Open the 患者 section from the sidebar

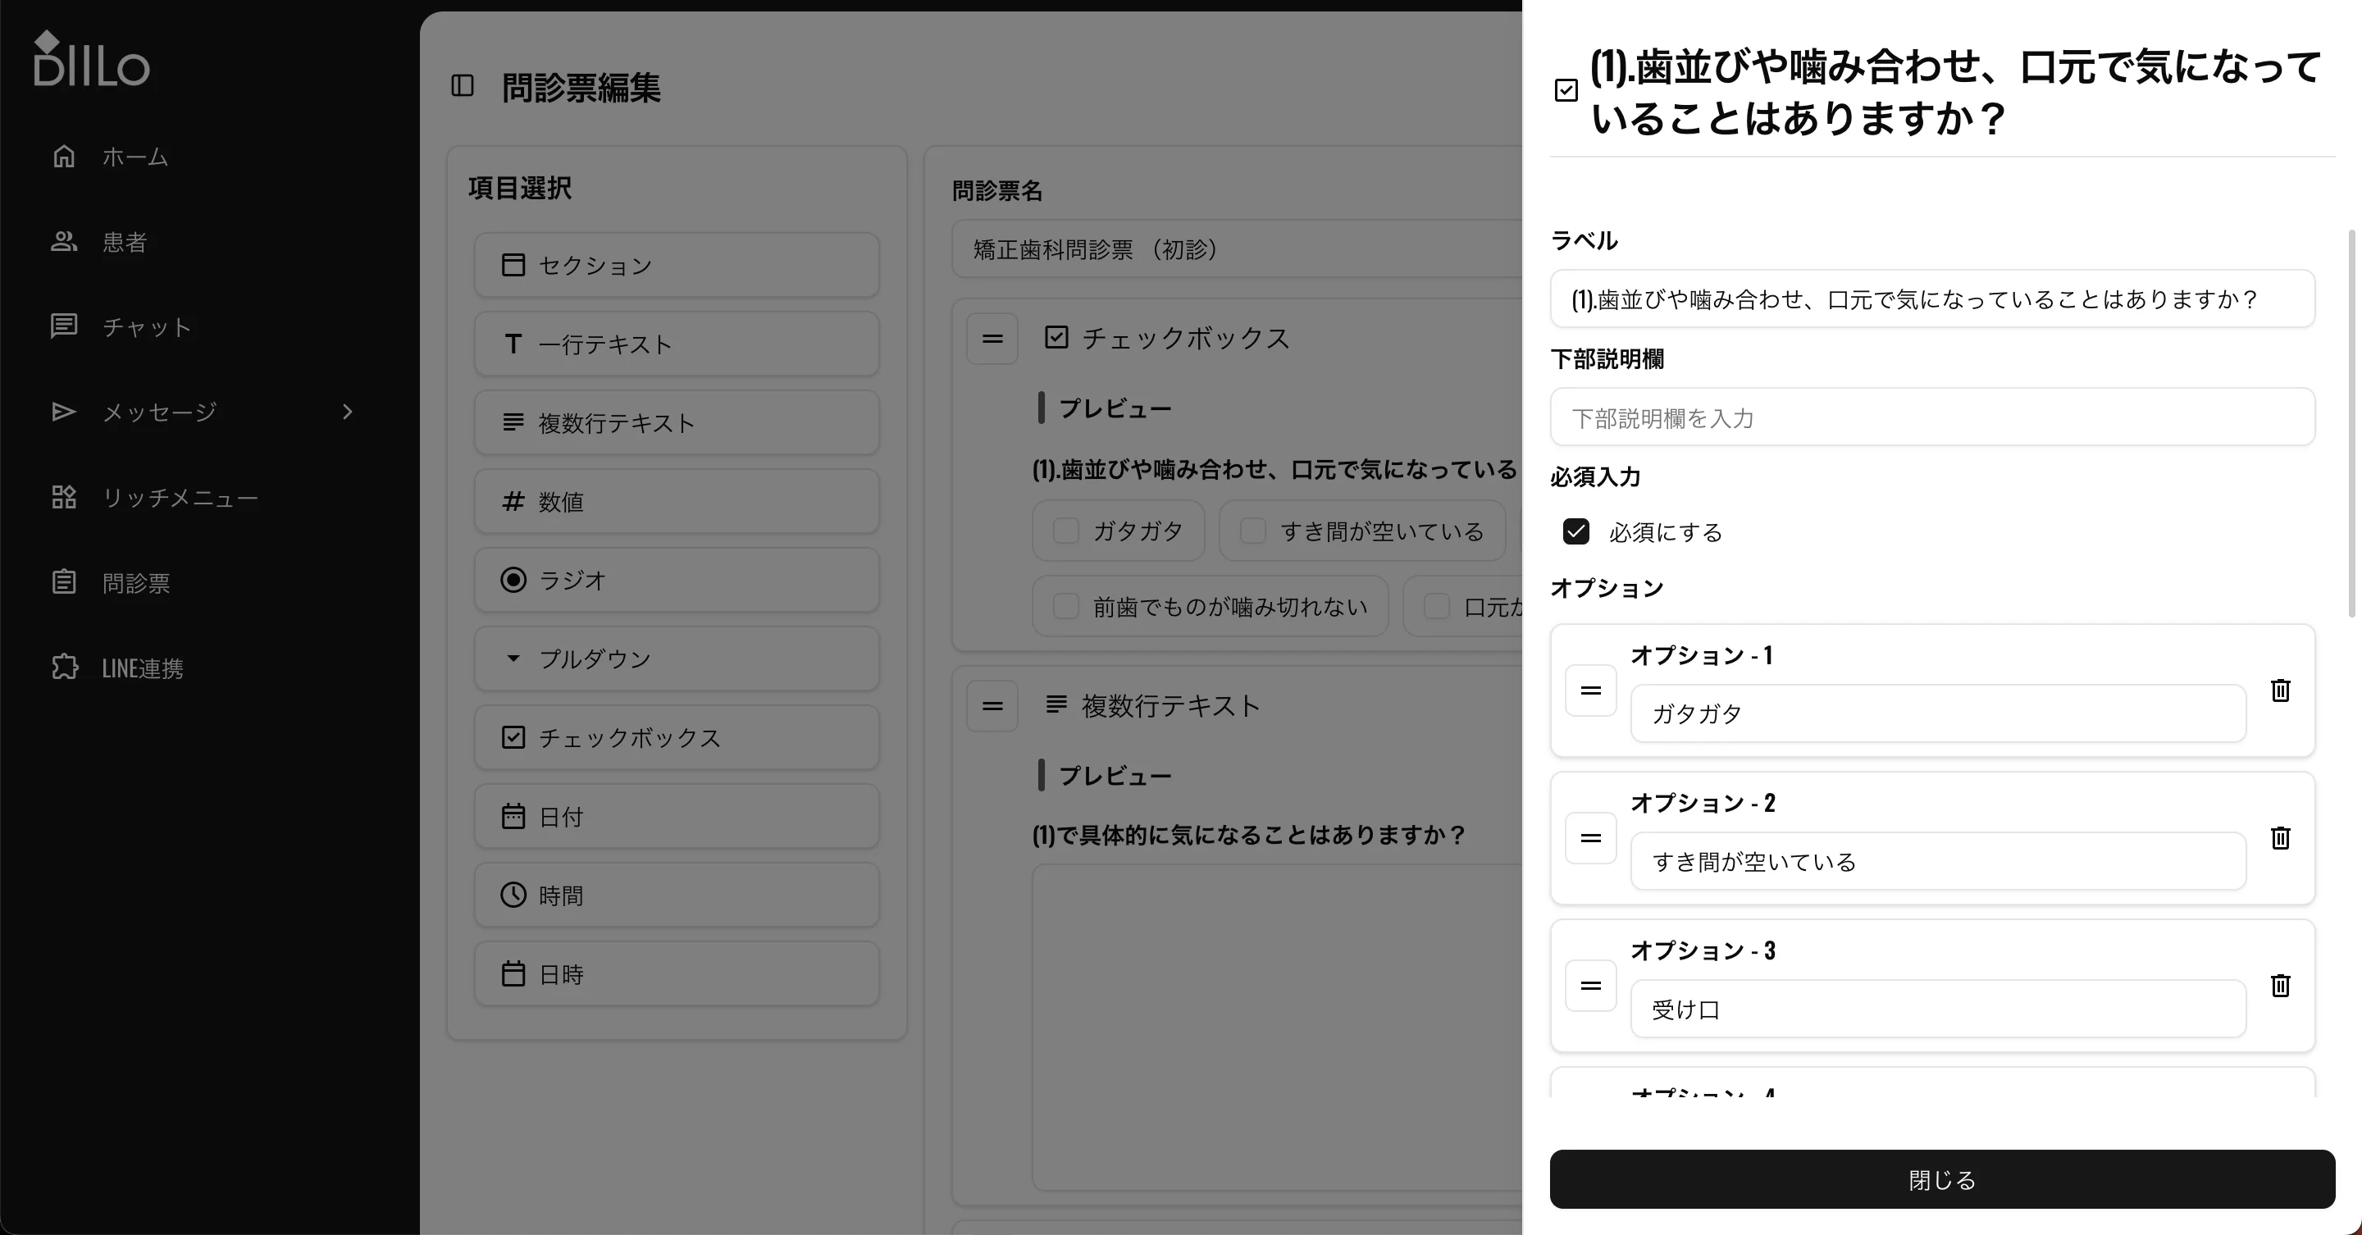pos(64,241)
